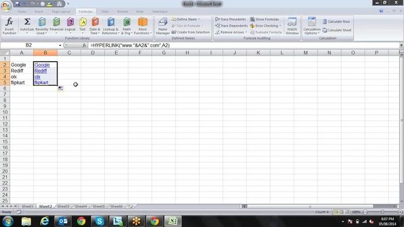
Task: Open the Insert Function dialog
Action: (x=9, y=26)
